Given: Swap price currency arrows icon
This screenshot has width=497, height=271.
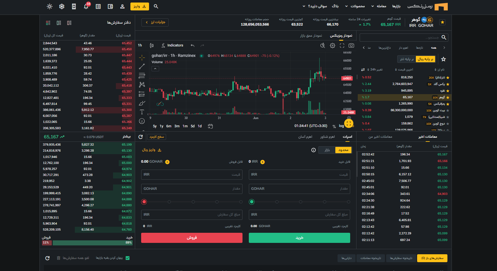Looking at the screenshot, I should (363, 69).
